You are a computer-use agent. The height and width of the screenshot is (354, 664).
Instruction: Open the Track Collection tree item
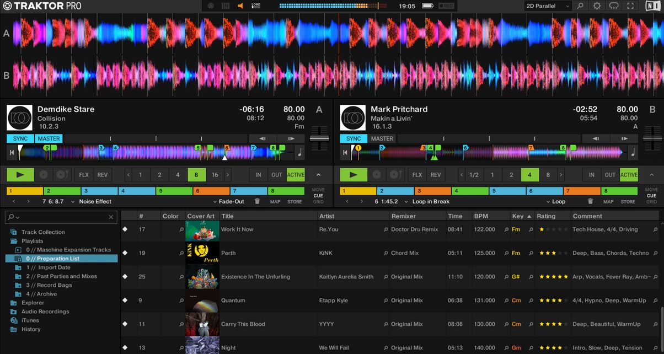pos(43,232)
